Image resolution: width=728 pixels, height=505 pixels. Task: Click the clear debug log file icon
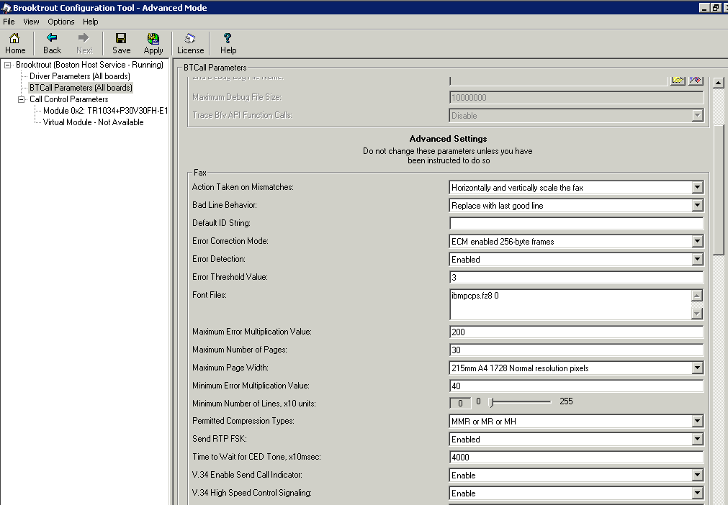pos(695,81)
